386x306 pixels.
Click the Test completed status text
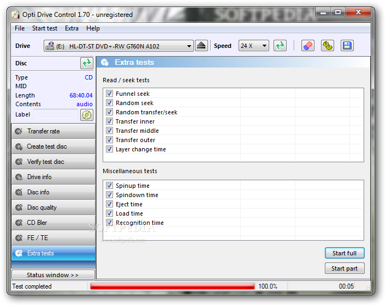(x=32, y=286)
